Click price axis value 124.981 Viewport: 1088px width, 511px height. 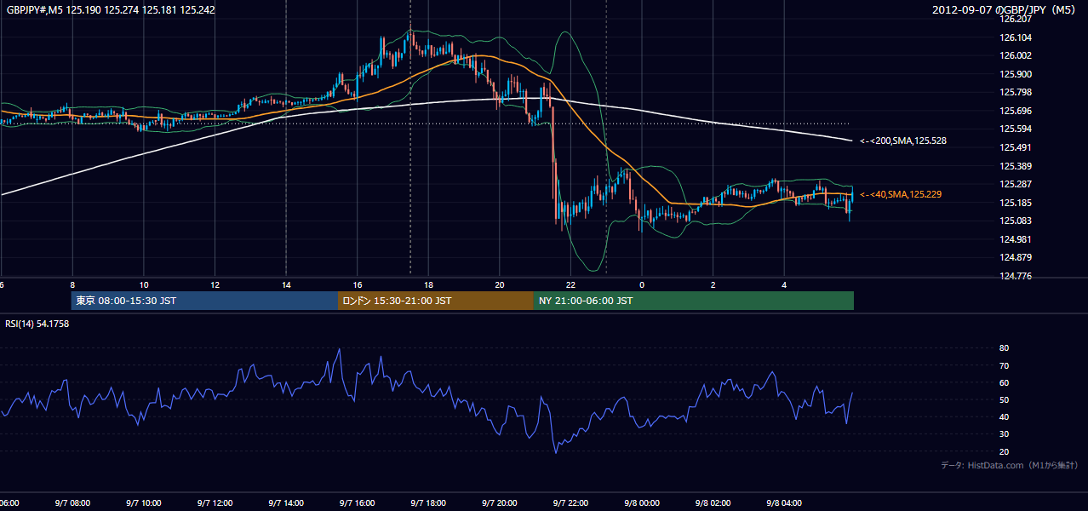(1016, 239)
